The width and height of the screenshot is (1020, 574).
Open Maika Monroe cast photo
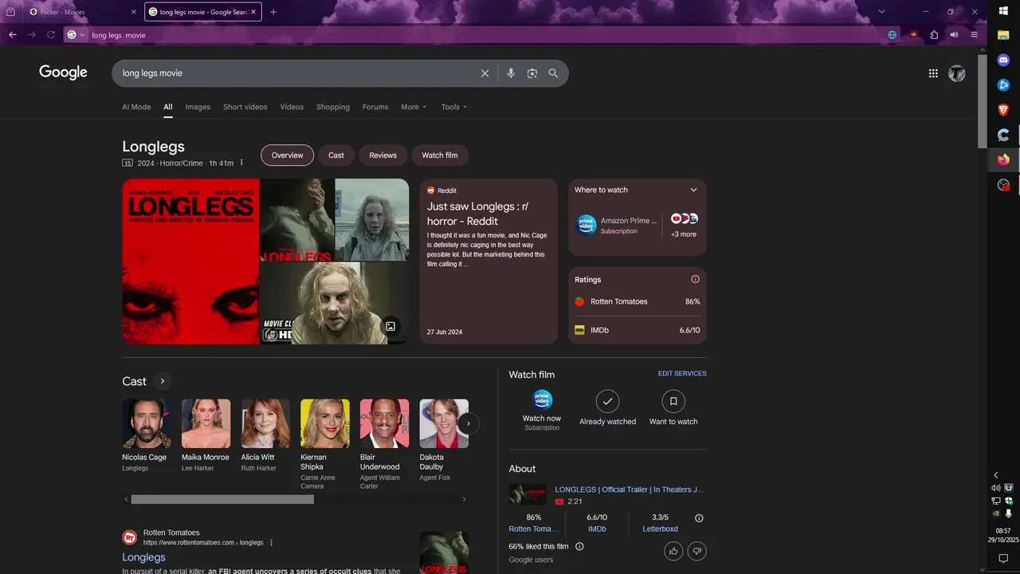click(x=206, y=423)
